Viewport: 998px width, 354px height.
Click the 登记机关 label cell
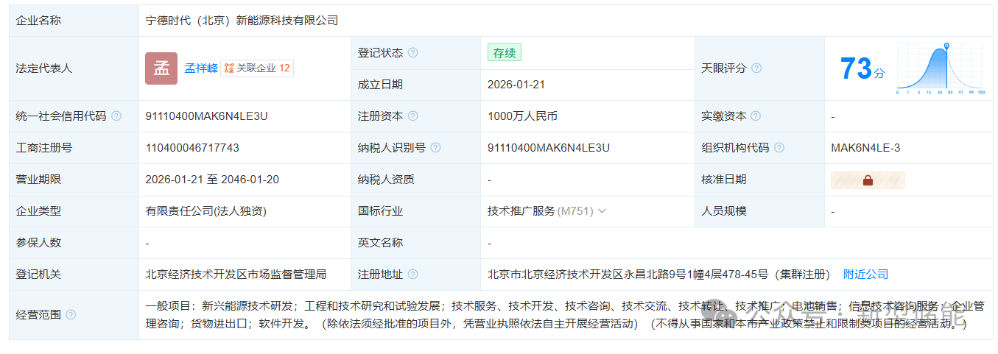[x=74, y=275]
